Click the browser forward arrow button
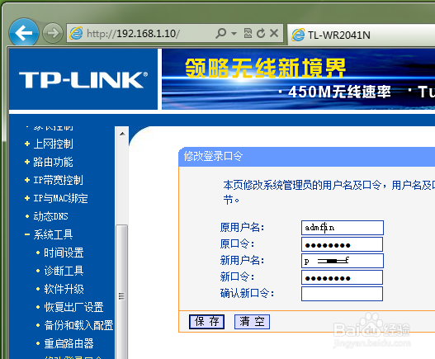The image size is (435, 359). 53,33
